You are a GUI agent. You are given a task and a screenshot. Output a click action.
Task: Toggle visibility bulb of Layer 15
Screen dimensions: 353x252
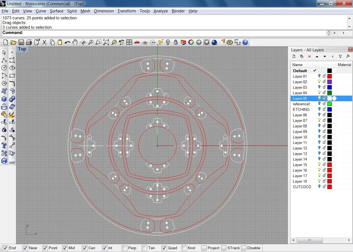point(319,164)
